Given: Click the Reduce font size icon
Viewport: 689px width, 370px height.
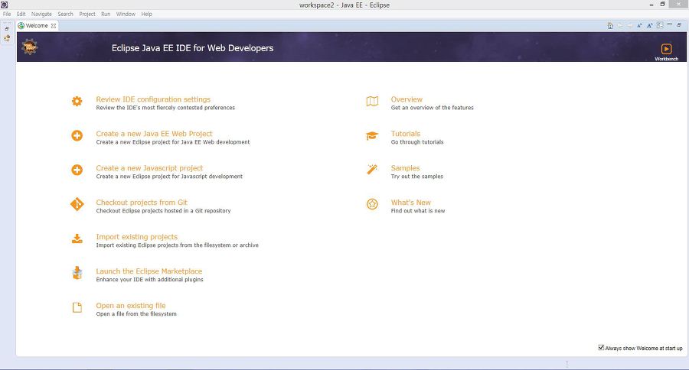Looking at the screenshot, I should [639, 25].
